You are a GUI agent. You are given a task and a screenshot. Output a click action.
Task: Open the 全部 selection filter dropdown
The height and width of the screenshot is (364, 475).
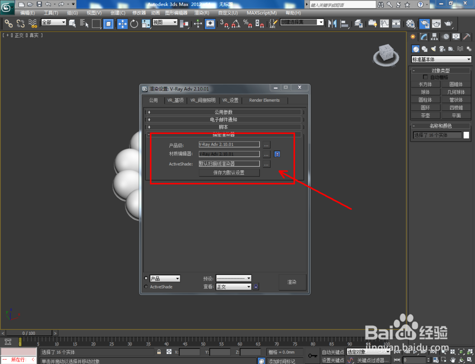click(x=54, y=22)
